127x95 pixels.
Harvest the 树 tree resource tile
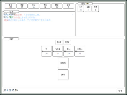(x=46, y=51)
